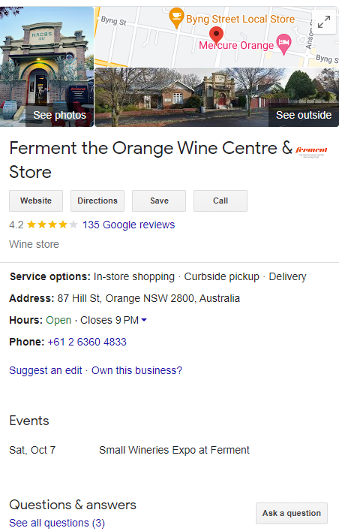Click the Website button
The height and width of the screenshot is (531, 339).
(36, 201)
